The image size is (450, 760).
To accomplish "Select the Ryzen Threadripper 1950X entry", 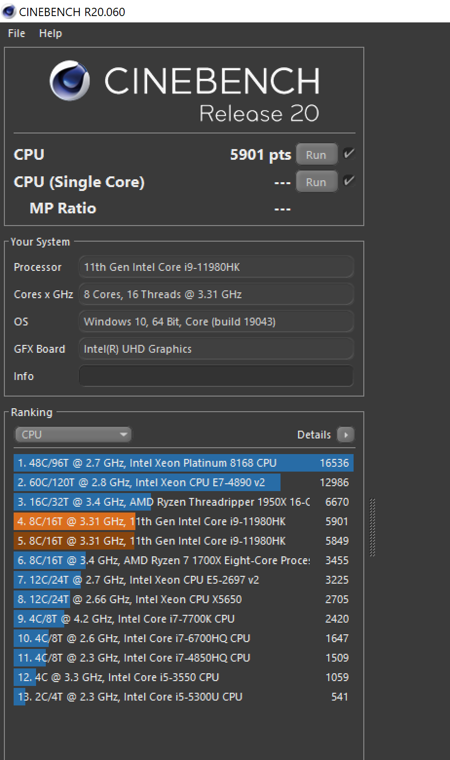I will pos(184,502).
